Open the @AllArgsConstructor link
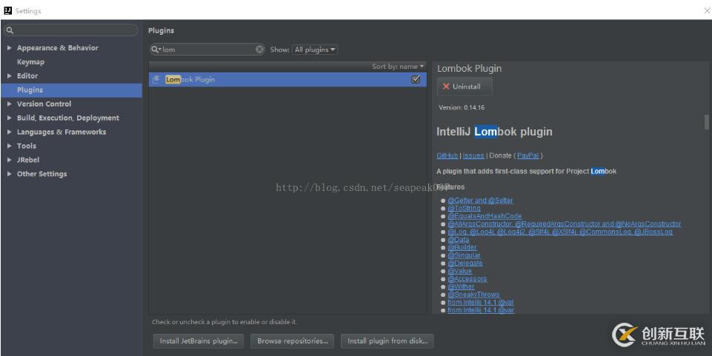This screenshot has width=712, height=356. [564, 224]
